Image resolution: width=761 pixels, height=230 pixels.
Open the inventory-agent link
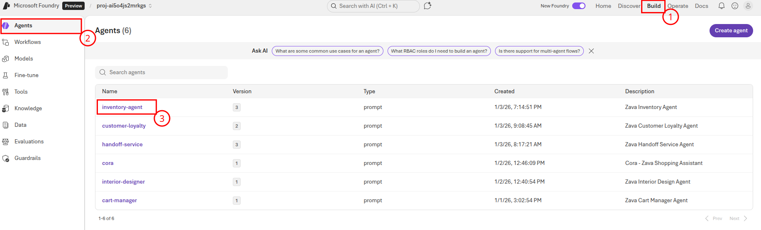[122, 107]
